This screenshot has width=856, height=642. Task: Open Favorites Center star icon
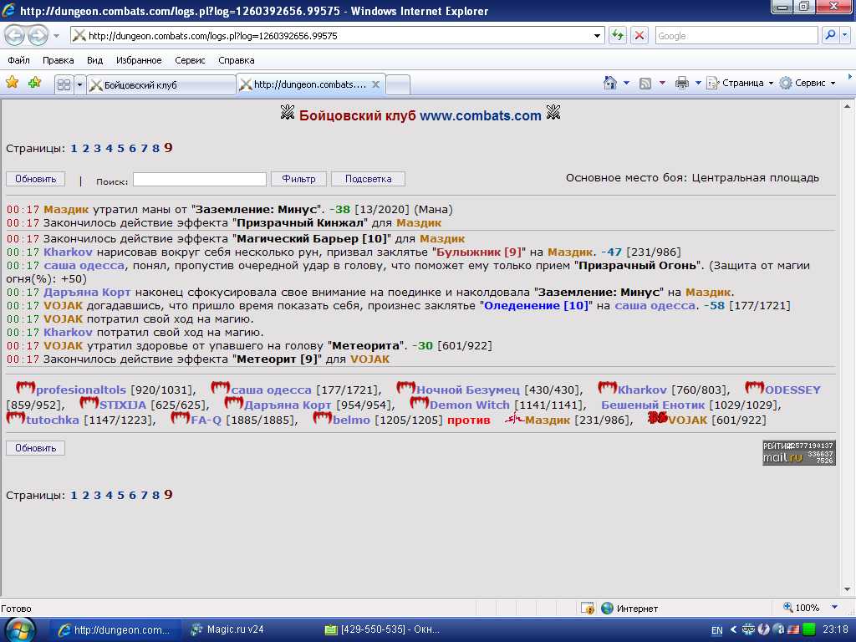point(12,83)
